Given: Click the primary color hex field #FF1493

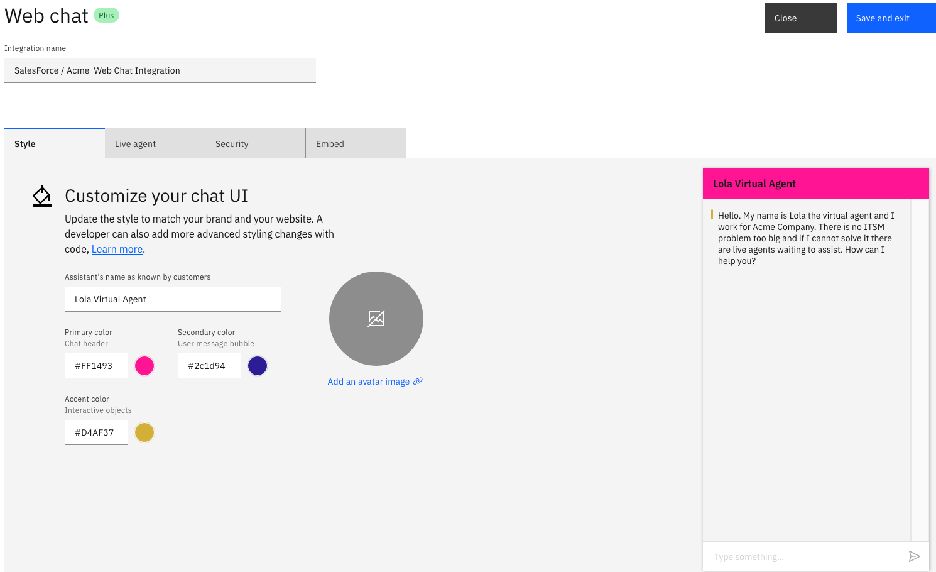Looking at the screenshot, I should [x=96, y=366].
